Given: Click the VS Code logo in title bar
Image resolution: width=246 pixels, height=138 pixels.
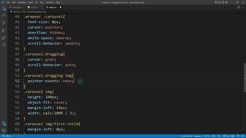Looking at the screenshot, I should [3, 2].
